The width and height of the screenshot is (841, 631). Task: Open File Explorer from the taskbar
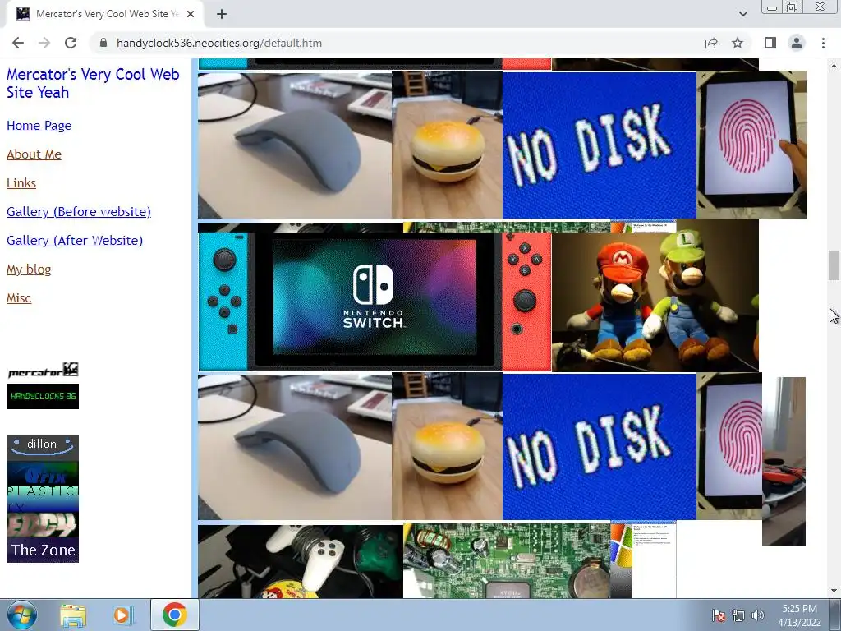tap(73, 615)
